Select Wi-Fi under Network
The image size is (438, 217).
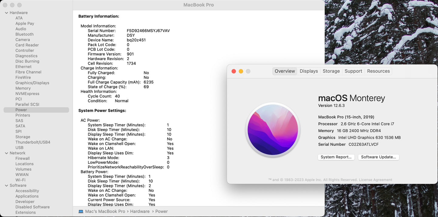[x=20, y=180]
